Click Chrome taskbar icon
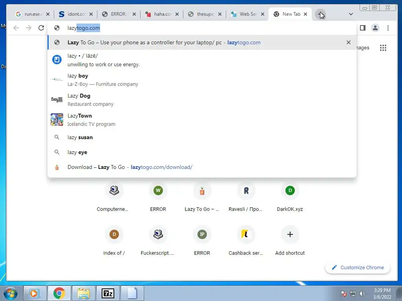The height and width of the screenshot is (301, 402). tap(59, 293)
